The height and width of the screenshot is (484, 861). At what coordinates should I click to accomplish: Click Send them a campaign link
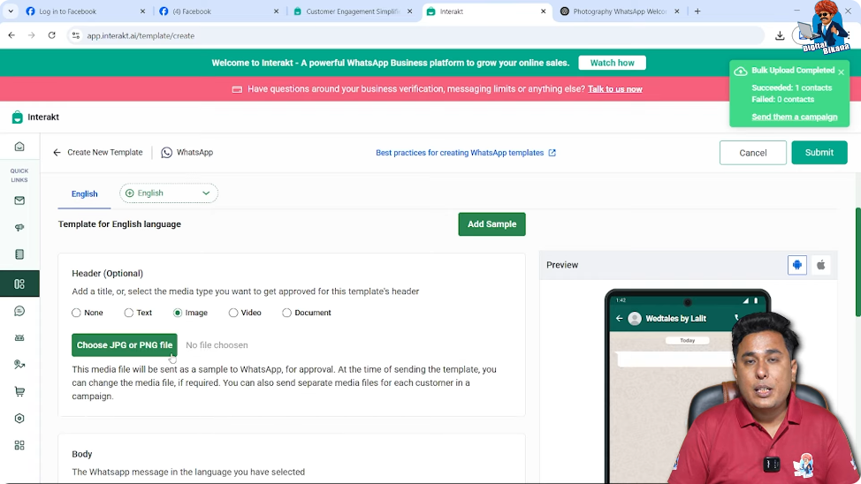tap(795, 117)
